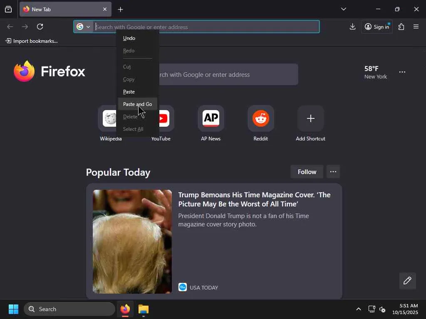The image size is (426, 319).
Task: Open the Extensions puzzle icon
Action: click(x=401, y=27)
